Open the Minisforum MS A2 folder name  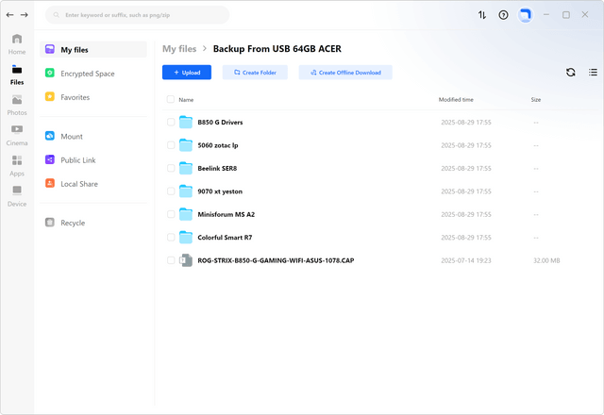pyautogui.click(x=226, y=214)
